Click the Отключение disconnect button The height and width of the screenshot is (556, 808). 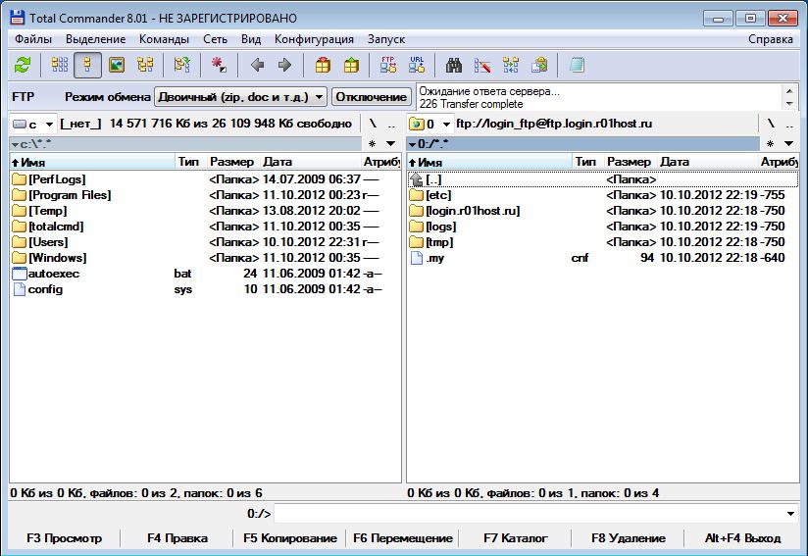point(371,97)
